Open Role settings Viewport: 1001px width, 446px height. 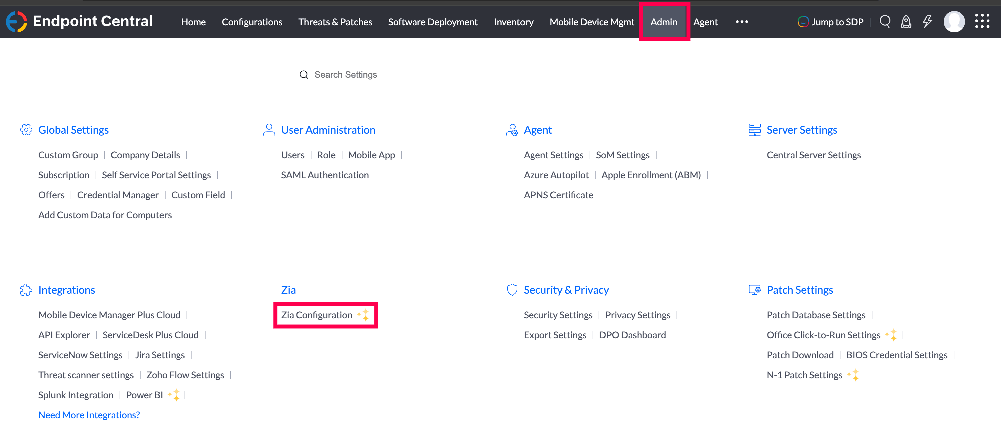pyautogui.click(x=326, y=155)
